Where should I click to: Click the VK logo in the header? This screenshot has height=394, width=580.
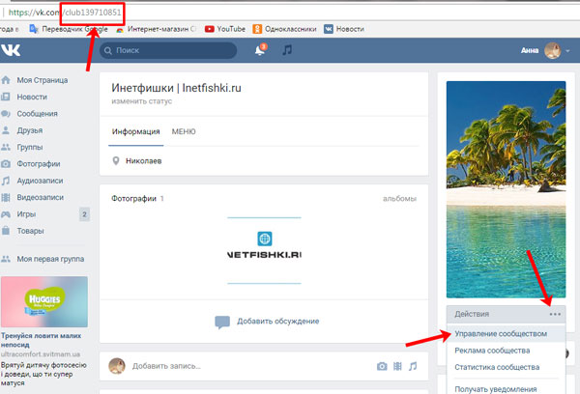13,49
